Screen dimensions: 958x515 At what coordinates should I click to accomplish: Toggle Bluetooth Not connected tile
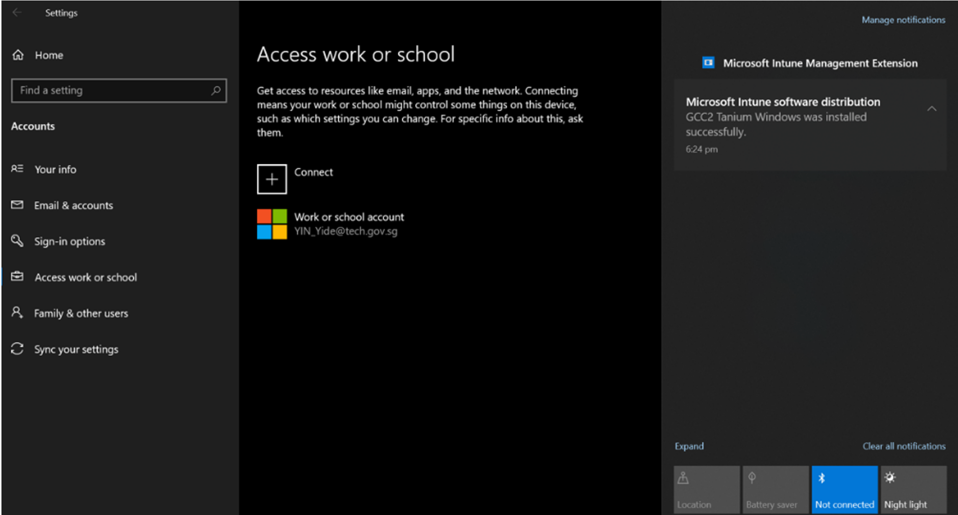coord(844,490)
